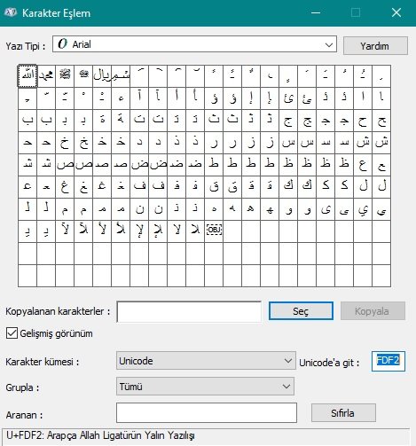Screen dimensions: 416x446
Task: Select the medial heh (ﻬ) character cell
Action: [x=270, y=209]
